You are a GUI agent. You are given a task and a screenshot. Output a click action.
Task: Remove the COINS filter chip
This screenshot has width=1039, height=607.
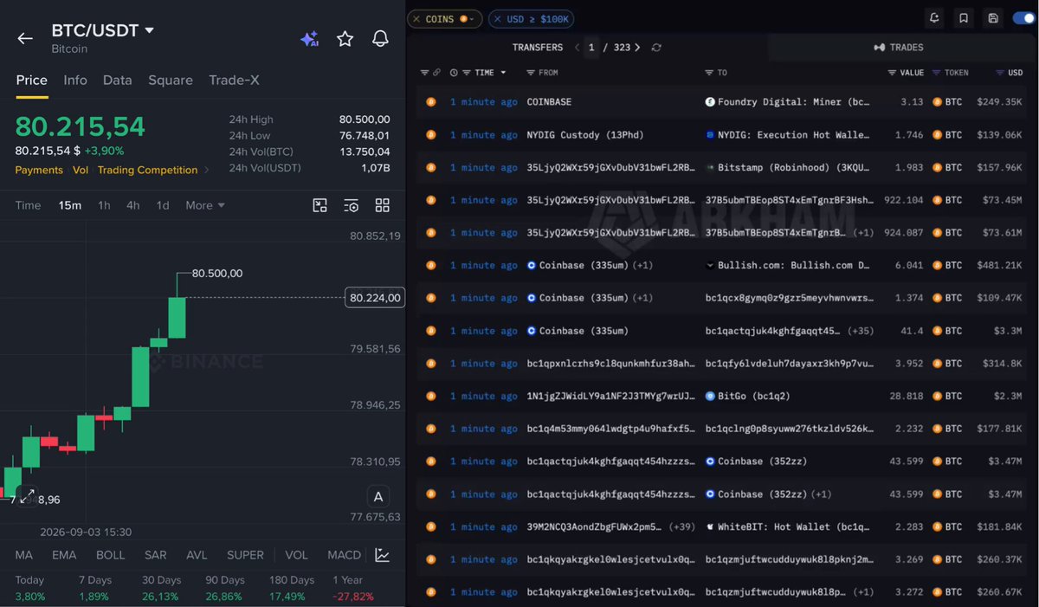click(416, 19)
